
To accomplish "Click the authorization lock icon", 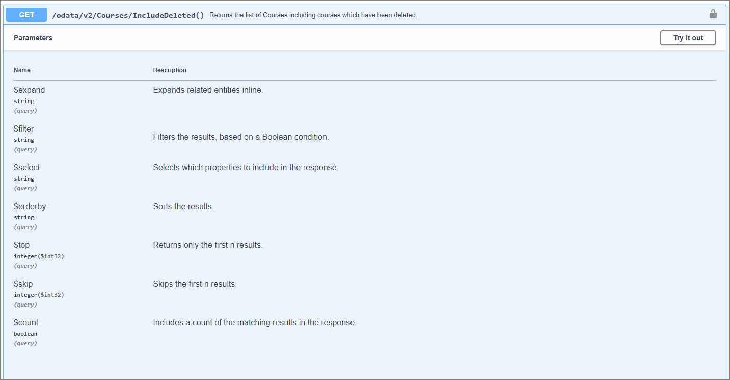I will (x=713, y=14).
